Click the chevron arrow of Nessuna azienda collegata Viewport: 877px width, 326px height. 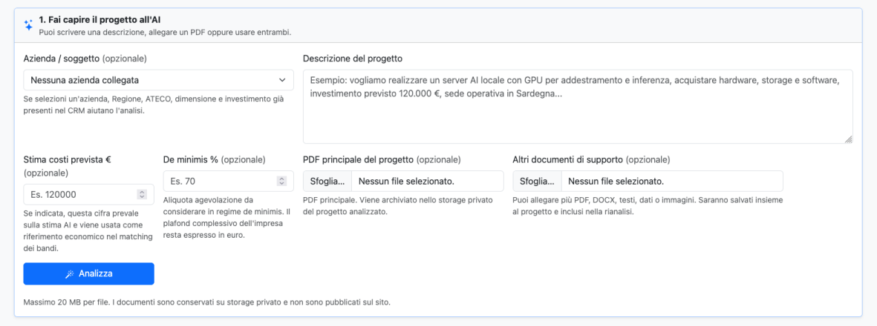[282, 80]
